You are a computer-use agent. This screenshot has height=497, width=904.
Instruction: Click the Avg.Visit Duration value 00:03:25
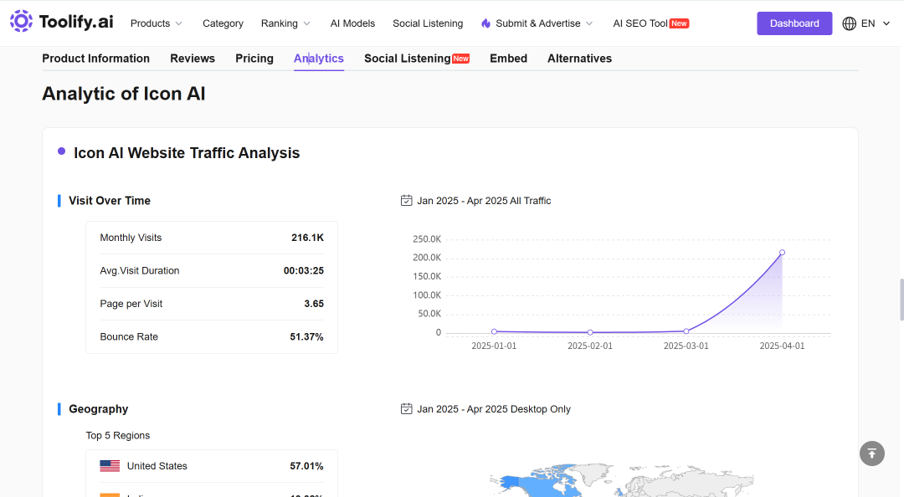304,270
